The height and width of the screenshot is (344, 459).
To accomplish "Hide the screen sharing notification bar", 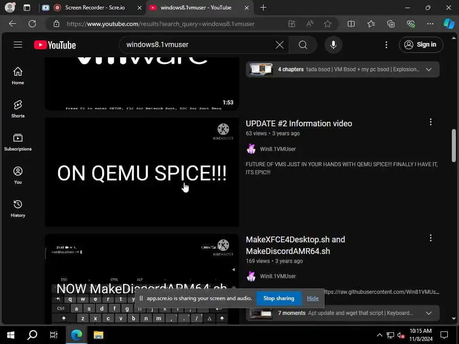I will 312,298.
